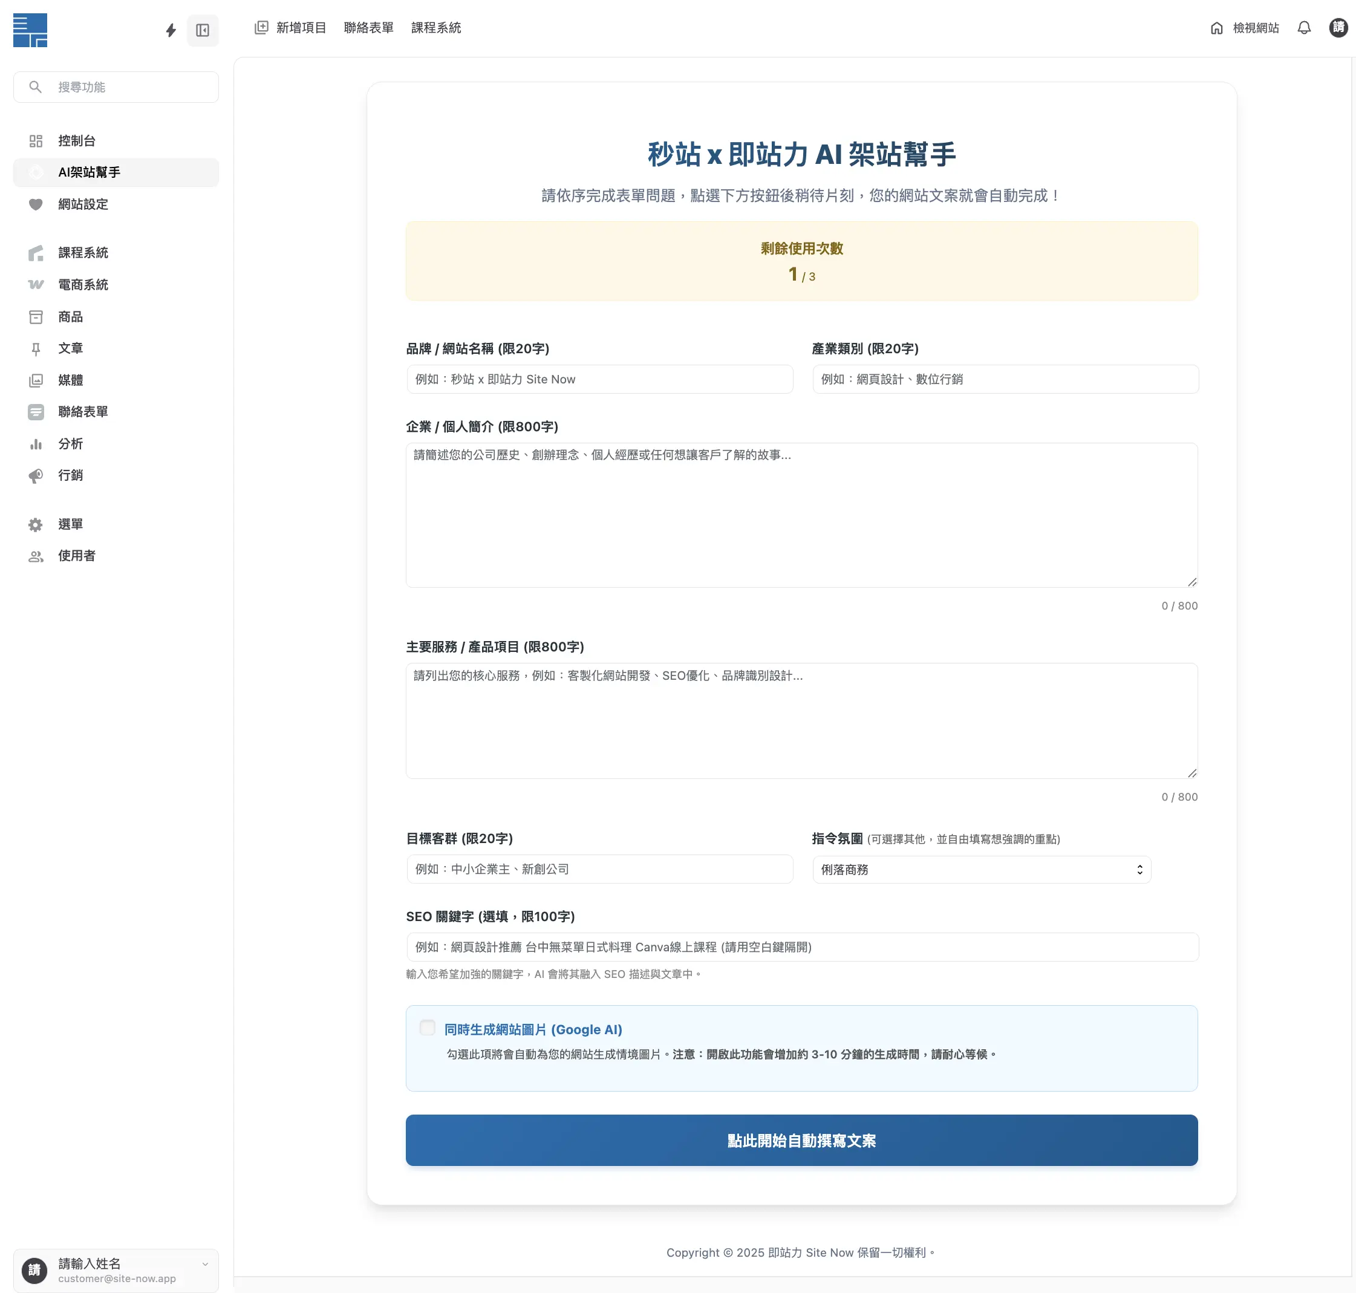
Task: Open the 使用者 users section
Action: [76, 556]
